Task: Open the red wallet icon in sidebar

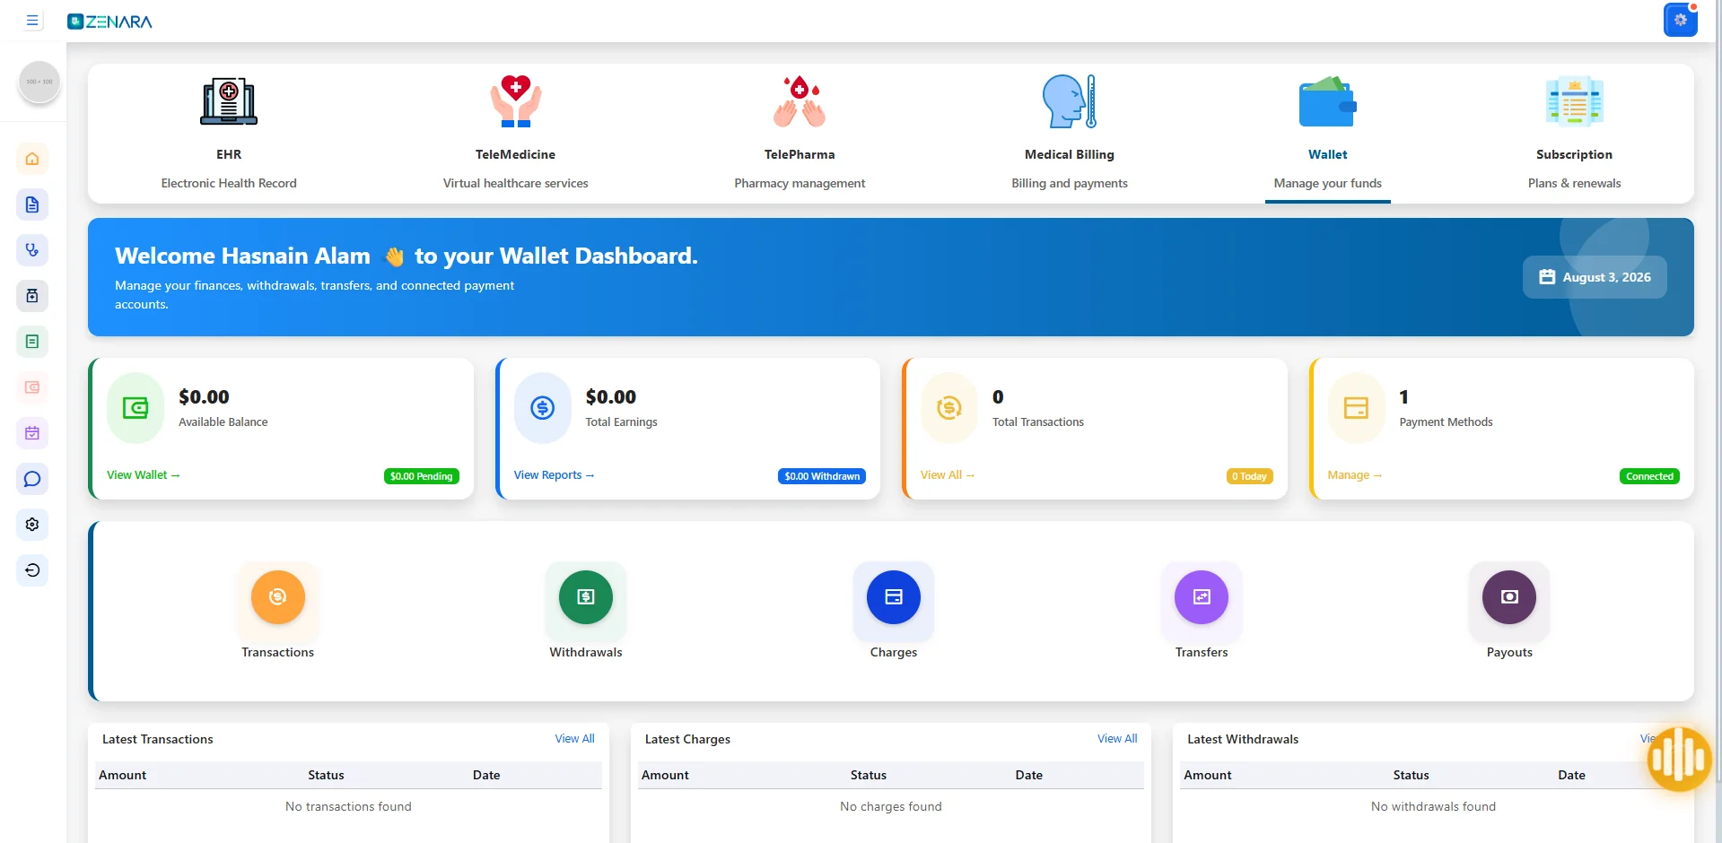Action: (x=32, y=387)
